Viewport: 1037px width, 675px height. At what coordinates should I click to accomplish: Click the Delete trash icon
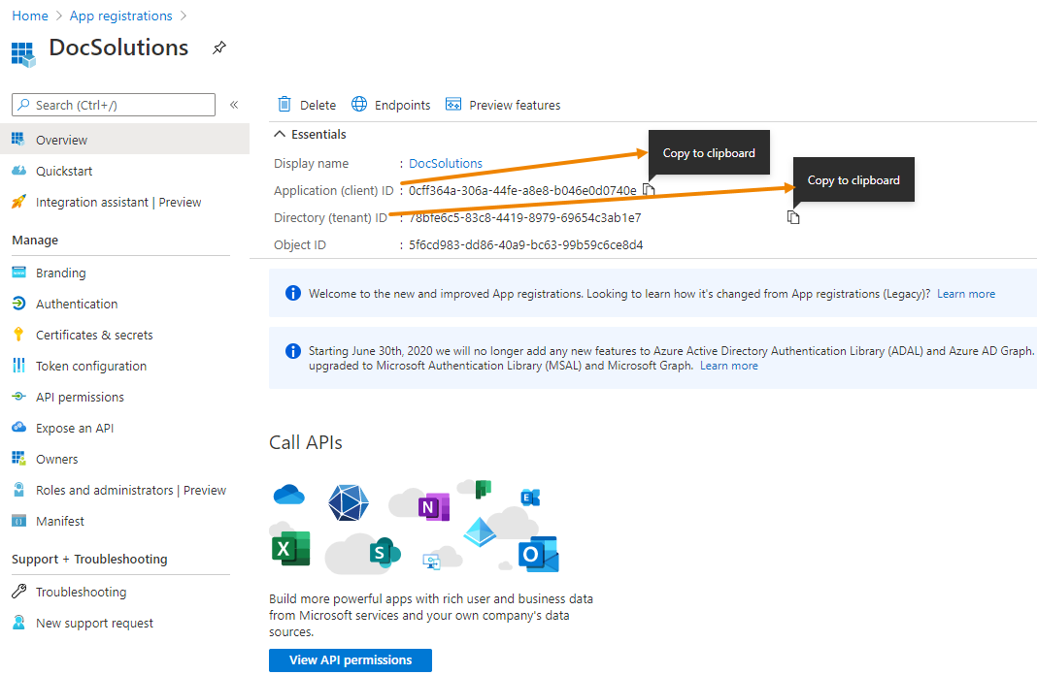[x=284, y=105]
